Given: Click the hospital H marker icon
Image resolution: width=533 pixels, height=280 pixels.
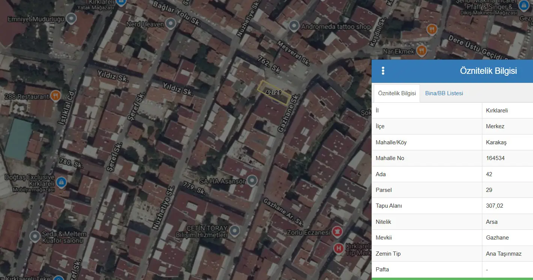Looking at the screenshot, I should 339,248.
